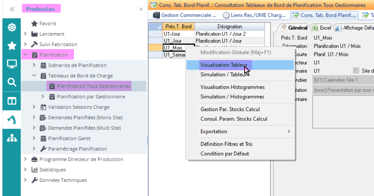Open the Exportation submenu arrow
Screen dimensions: 374x196
[289, 132]
